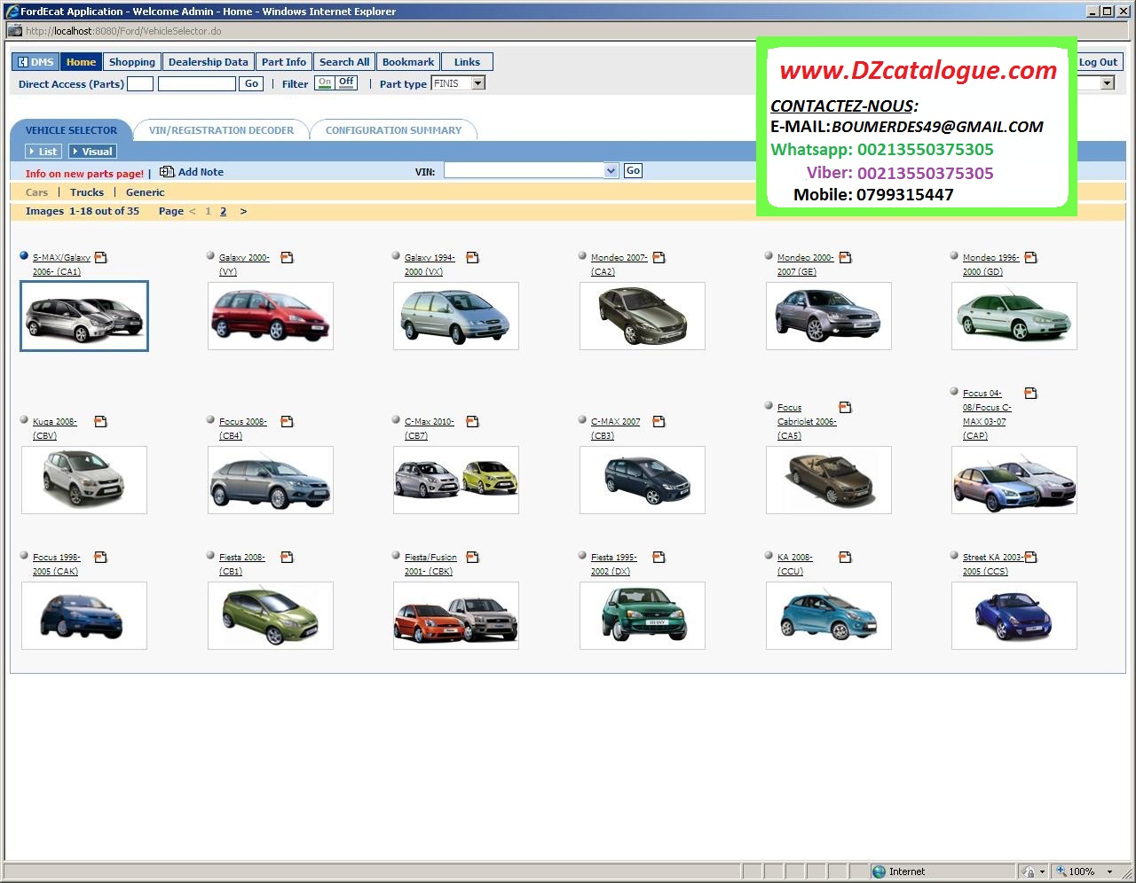The width and height of the screenshot is (1136, 883).
Task: Go to page 2 of images
Action: (223, 211)
